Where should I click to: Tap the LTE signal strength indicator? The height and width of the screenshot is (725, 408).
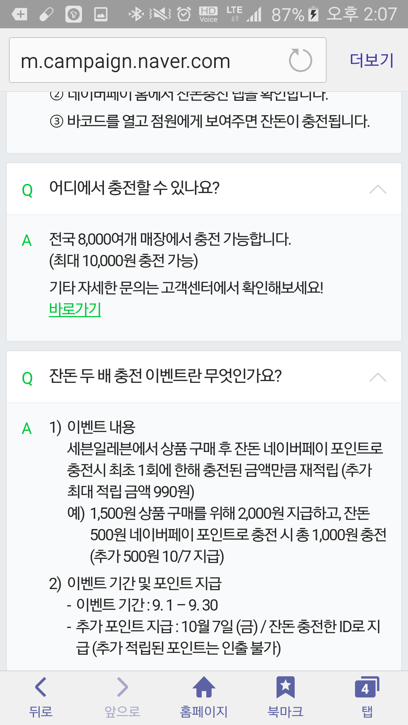click(x=254, y=14)
